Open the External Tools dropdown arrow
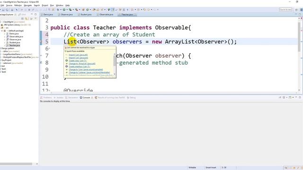Screen dimensions: 303x170 tap(80, 9)
